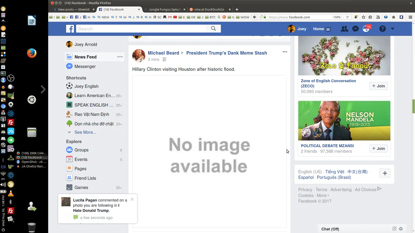The width and height of the screenshot is (415, 233).
Task: Open Joey's profile from top bar
Action: [297, 29]
